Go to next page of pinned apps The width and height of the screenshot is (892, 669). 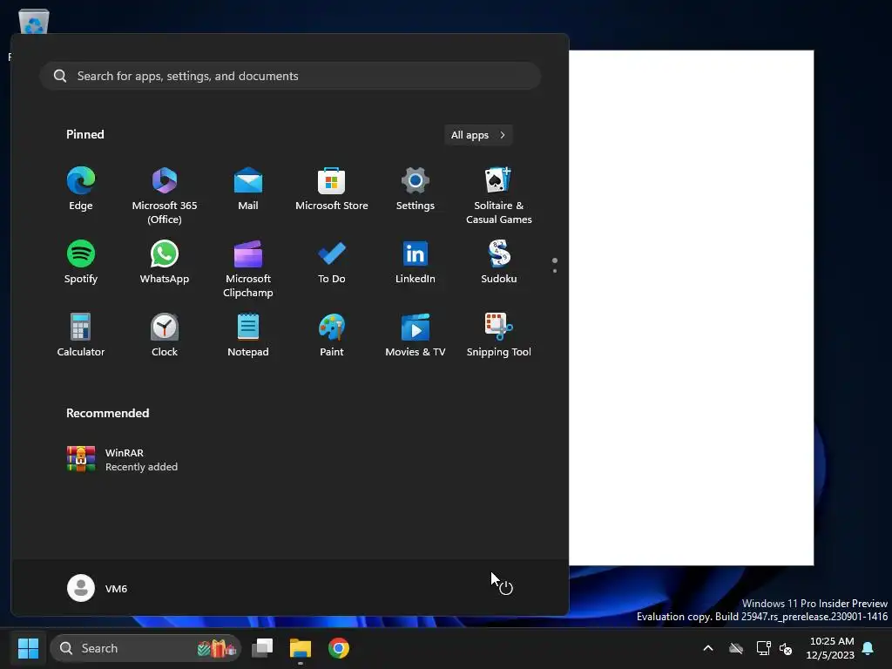click(555, 271)
